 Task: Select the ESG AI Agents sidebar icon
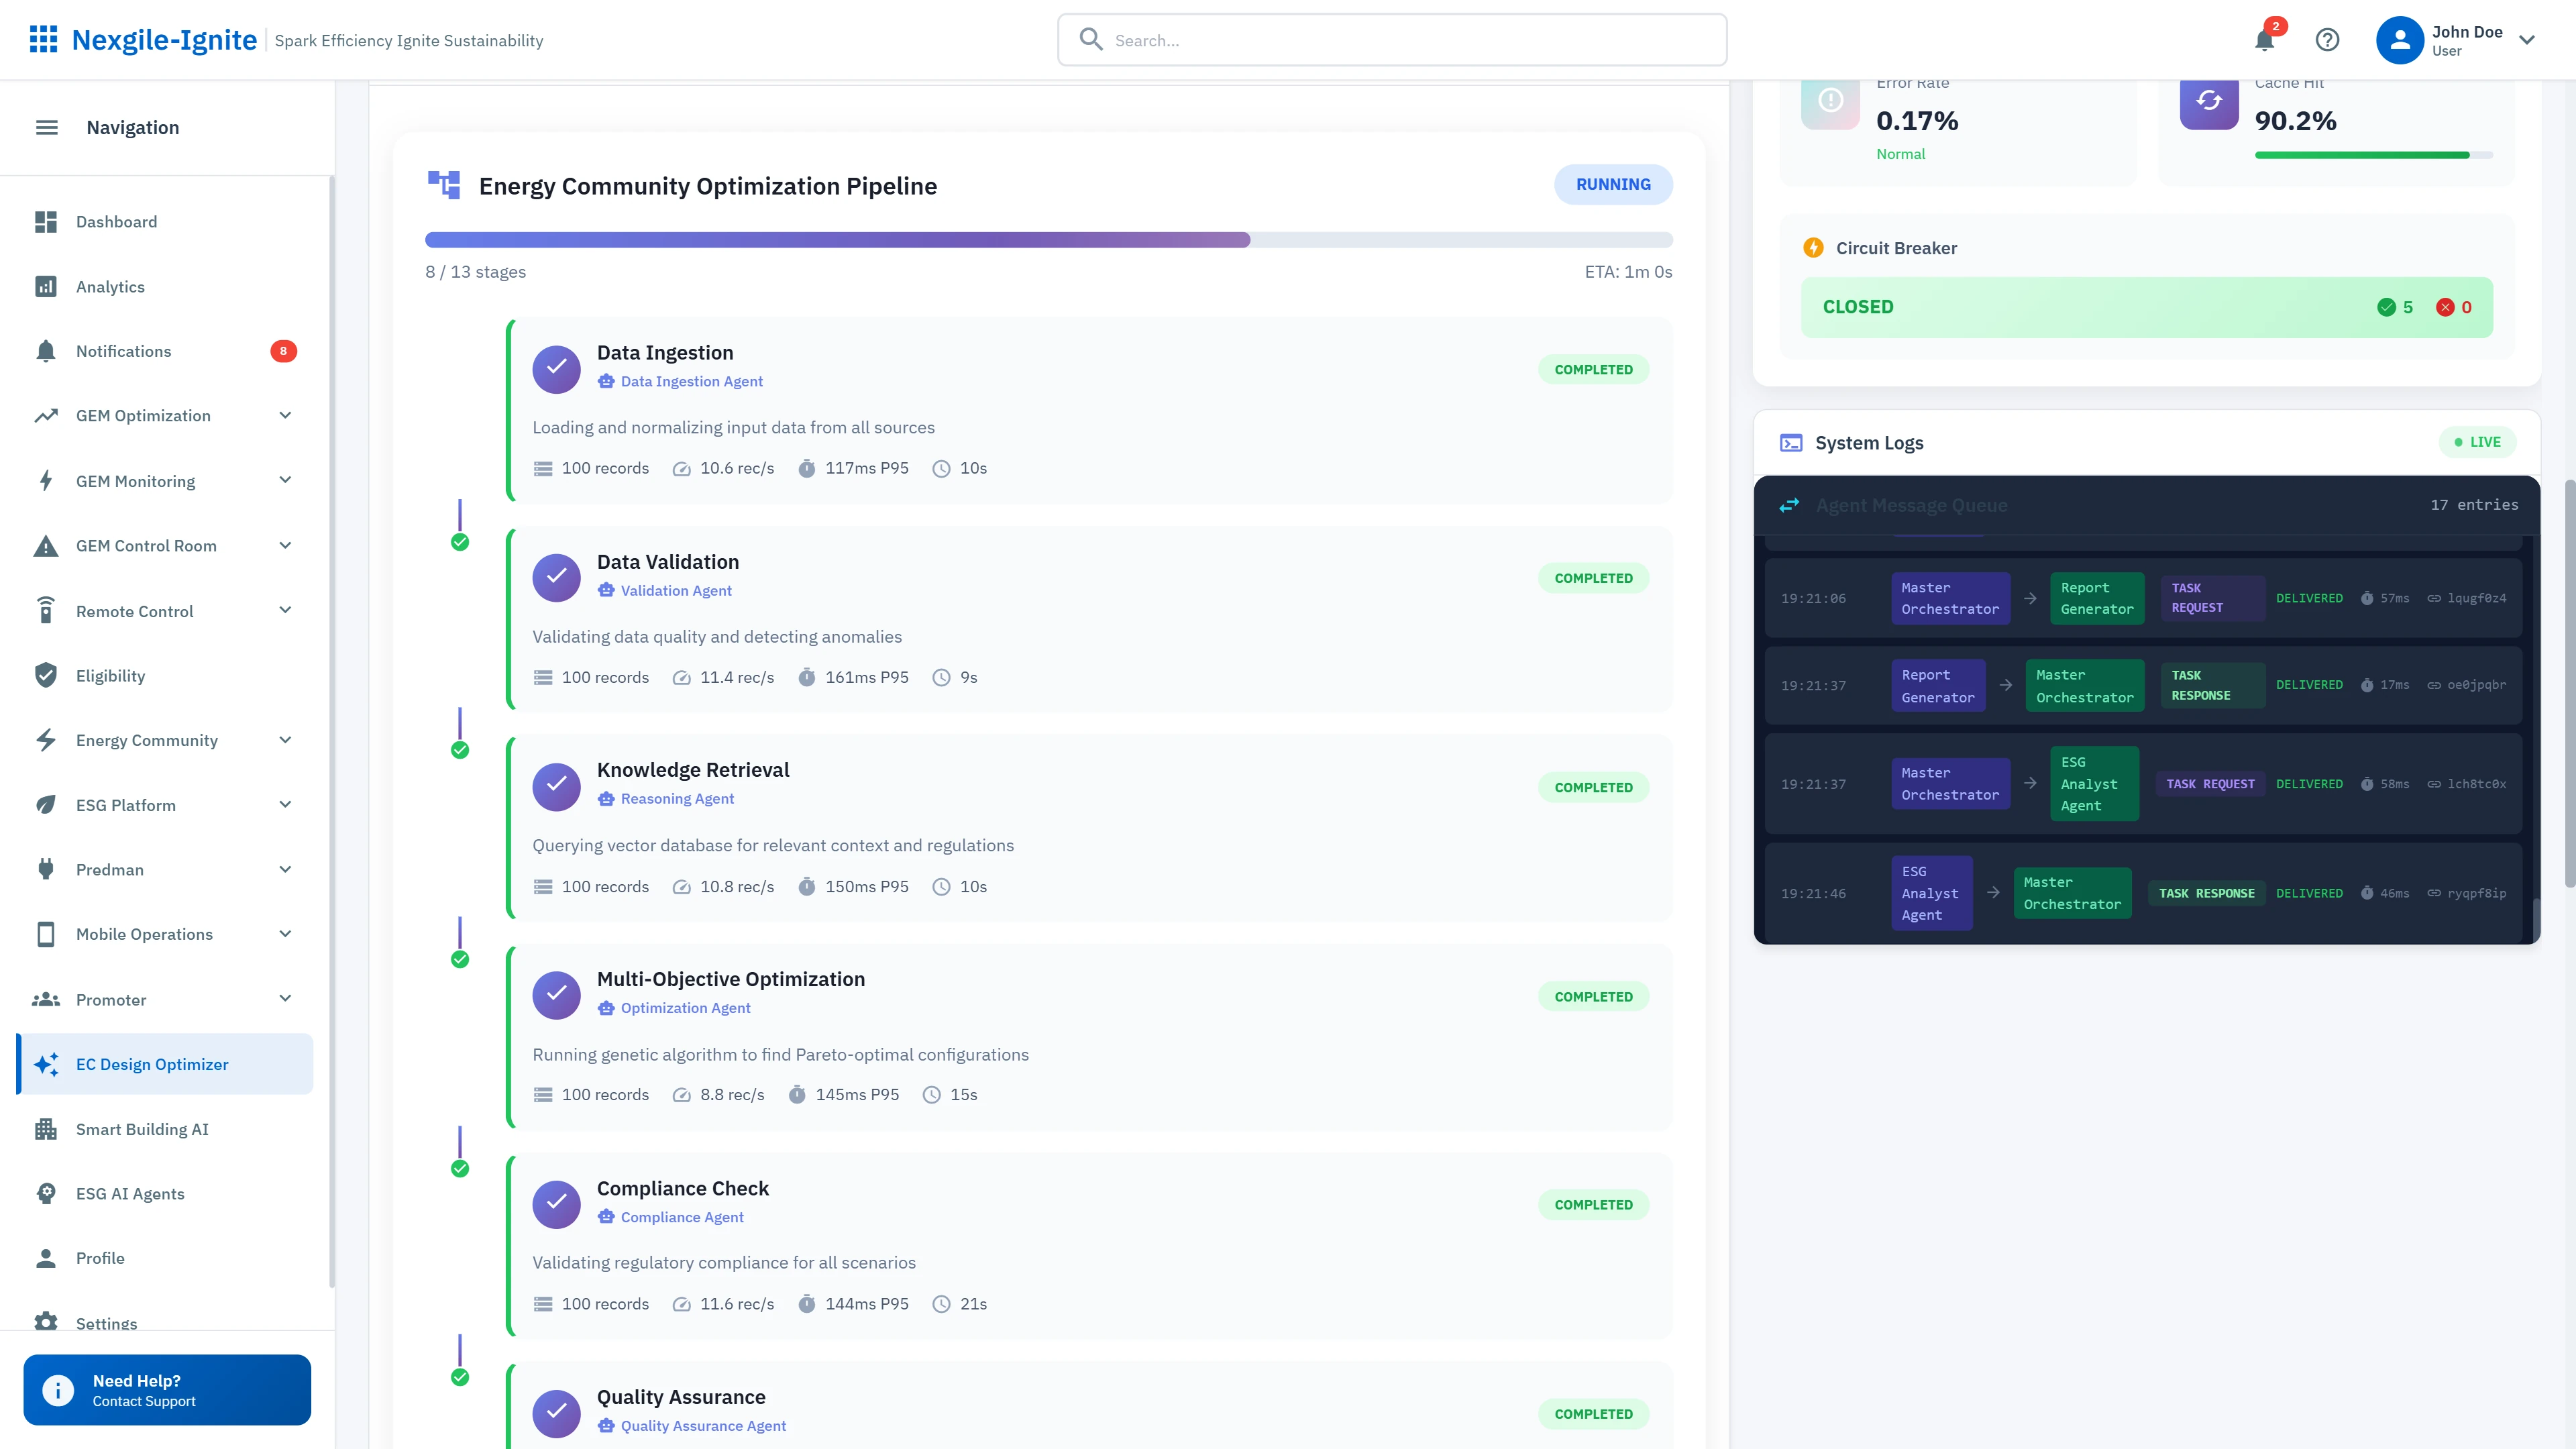pyautogui.click(x=47, y=1193)
